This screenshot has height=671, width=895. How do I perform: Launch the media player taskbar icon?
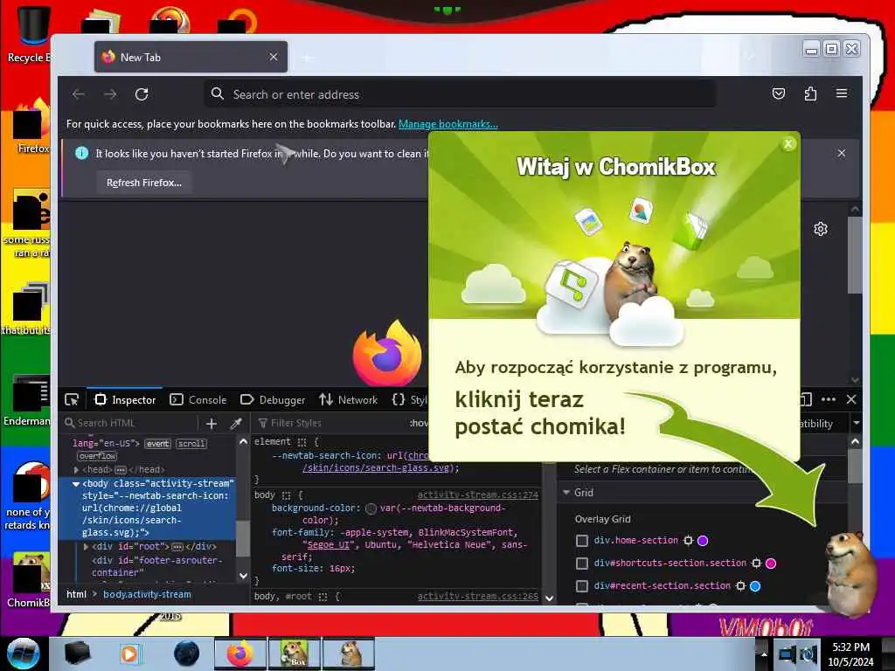coord(129,654)
